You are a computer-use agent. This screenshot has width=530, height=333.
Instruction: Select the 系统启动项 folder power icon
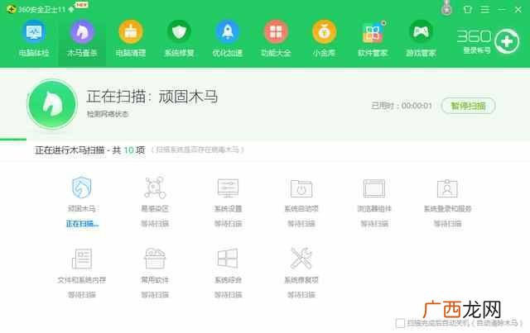point(301,188)
